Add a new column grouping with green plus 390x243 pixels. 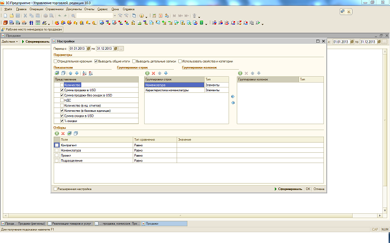tap(240, 73)
